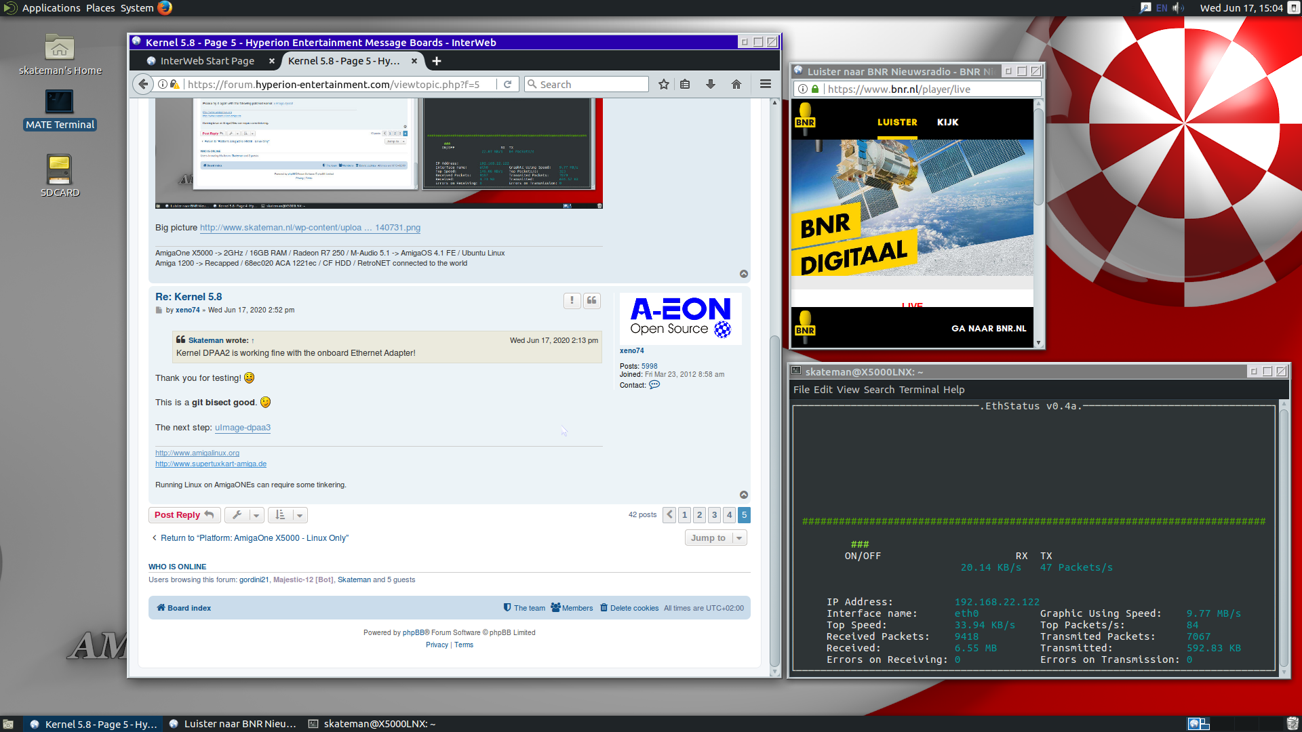This screenshot has height=732, width=1302.
Task: Click inside the InterWeb Search field
Action: (587, 85)
